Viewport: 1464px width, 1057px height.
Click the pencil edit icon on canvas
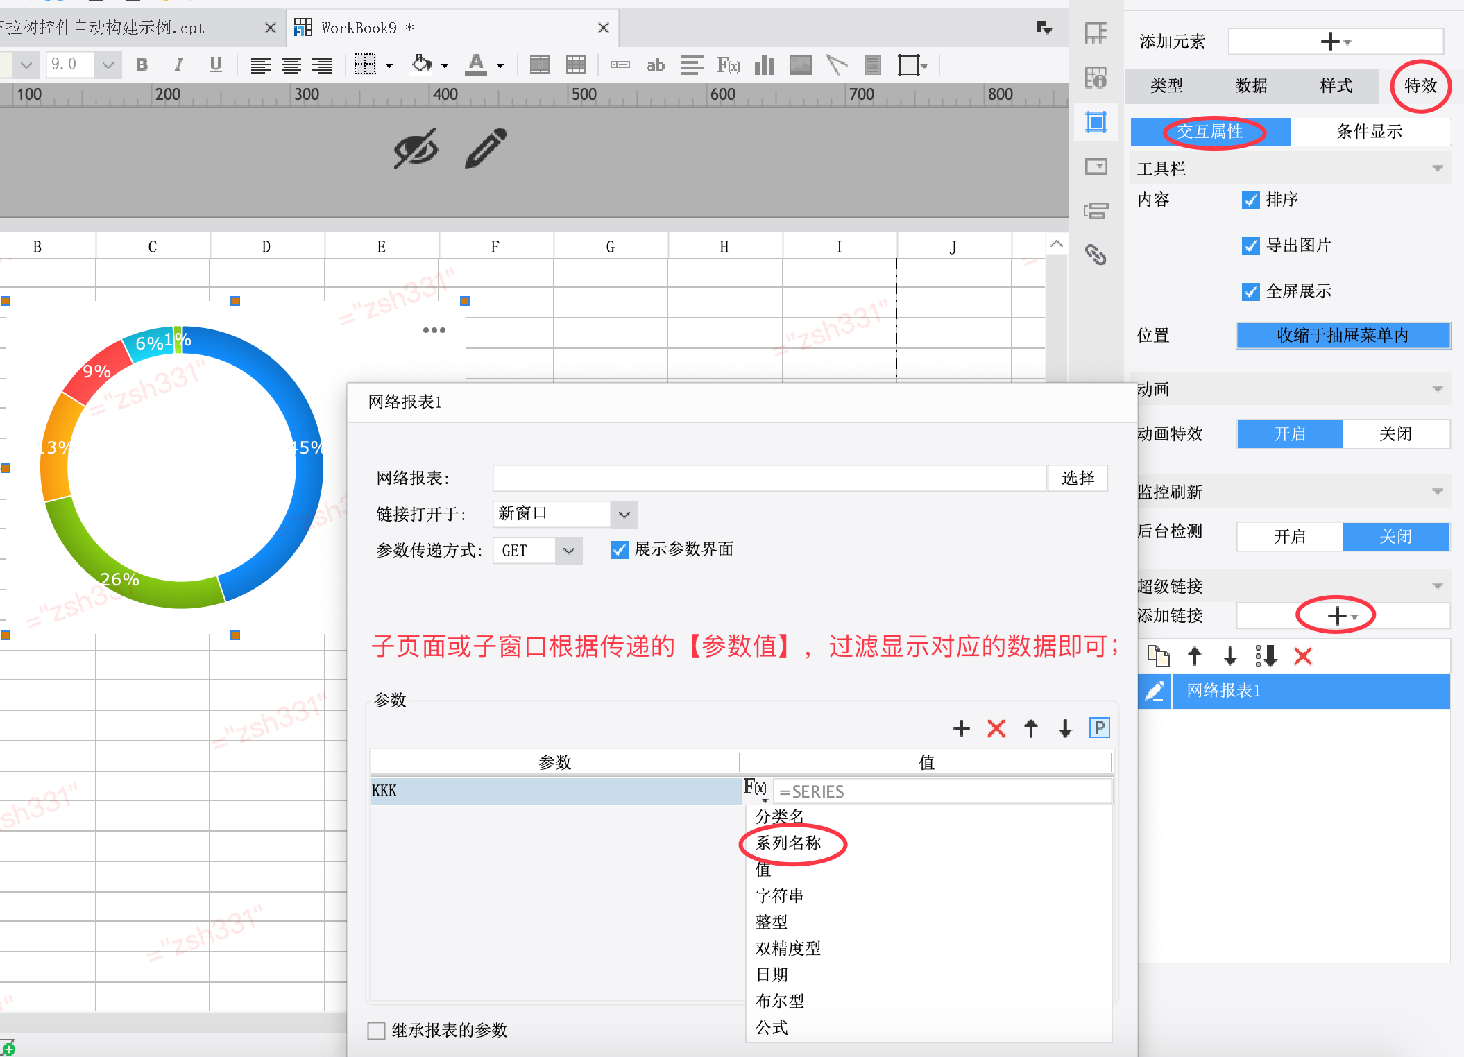click(x=486, y=148)
